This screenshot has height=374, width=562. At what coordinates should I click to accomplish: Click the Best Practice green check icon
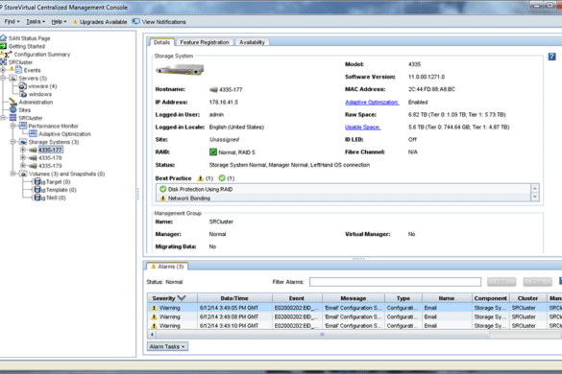[x=222, y=177]
